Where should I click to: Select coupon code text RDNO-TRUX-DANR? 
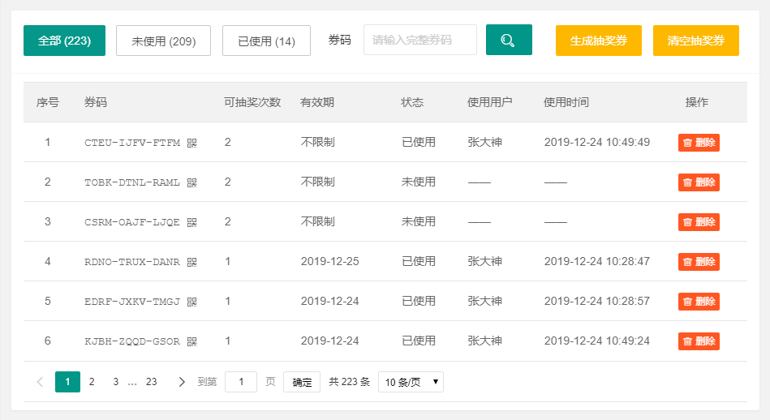(x=132, y=262)
